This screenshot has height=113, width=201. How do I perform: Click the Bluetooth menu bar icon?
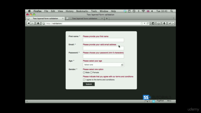(x=139, y=11)
